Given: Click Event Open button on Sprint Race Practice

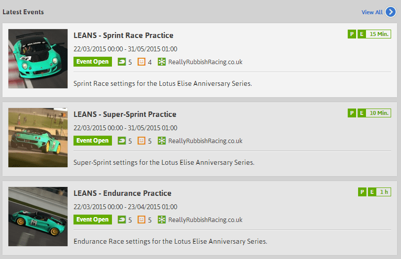Looking at the screenshot, I should click(93, 62).
